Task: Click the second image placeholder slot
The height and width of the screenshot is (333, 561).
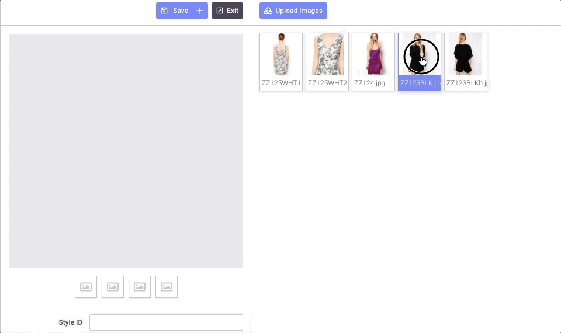Action: point(113,287)
